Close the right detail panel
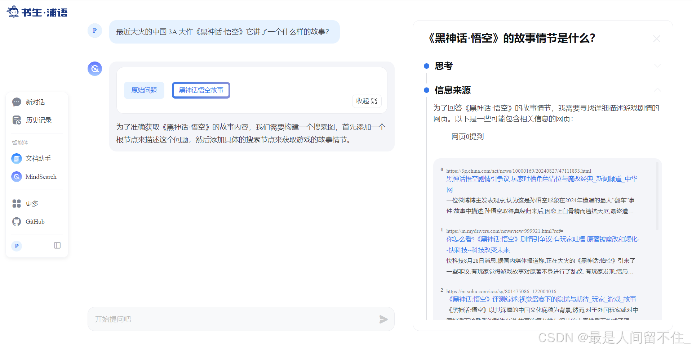Viewport: 692px width, 349px height. pyautogui.click(x=657, y=38)
